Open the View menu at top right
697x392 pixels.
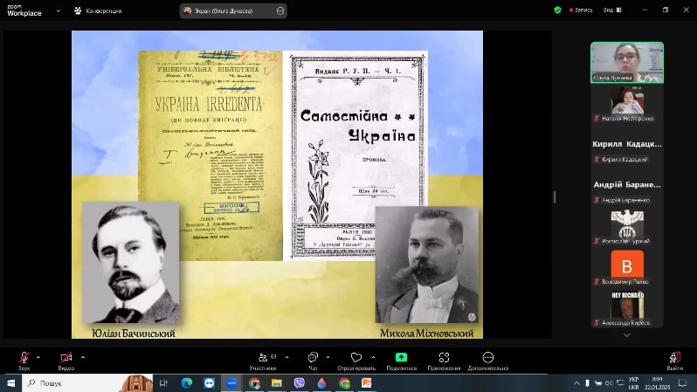click(x=612, y=10)
